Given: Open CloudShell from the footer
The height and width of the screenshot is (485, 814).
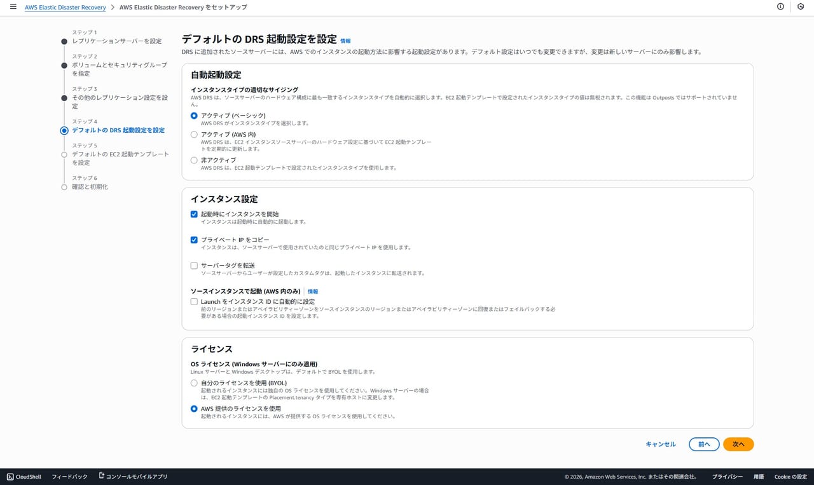Looking at the screenshot, I should tap(24, 477).
